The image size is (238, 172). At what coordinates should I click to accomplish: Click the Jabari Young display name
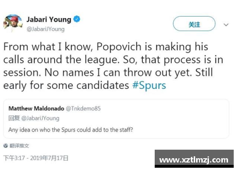49,19
